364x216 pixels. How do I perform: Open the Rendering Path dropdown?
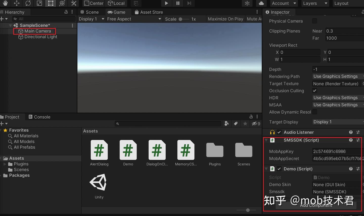click(338, 76)
